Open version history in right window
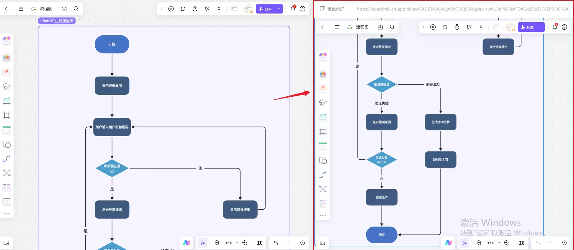The height and width of the screenshot is (250, 574). click(564, 243)
